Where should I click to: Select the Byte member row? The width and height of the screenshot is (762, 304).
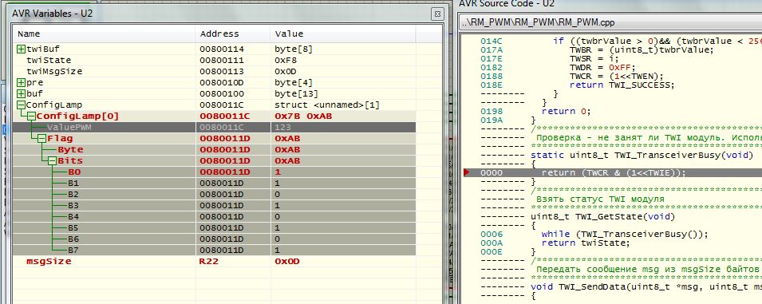[x=215, y=149]
